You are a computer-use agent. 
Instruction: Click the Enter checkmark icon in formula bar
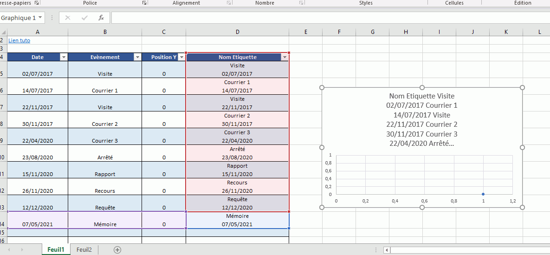point(84,18)
